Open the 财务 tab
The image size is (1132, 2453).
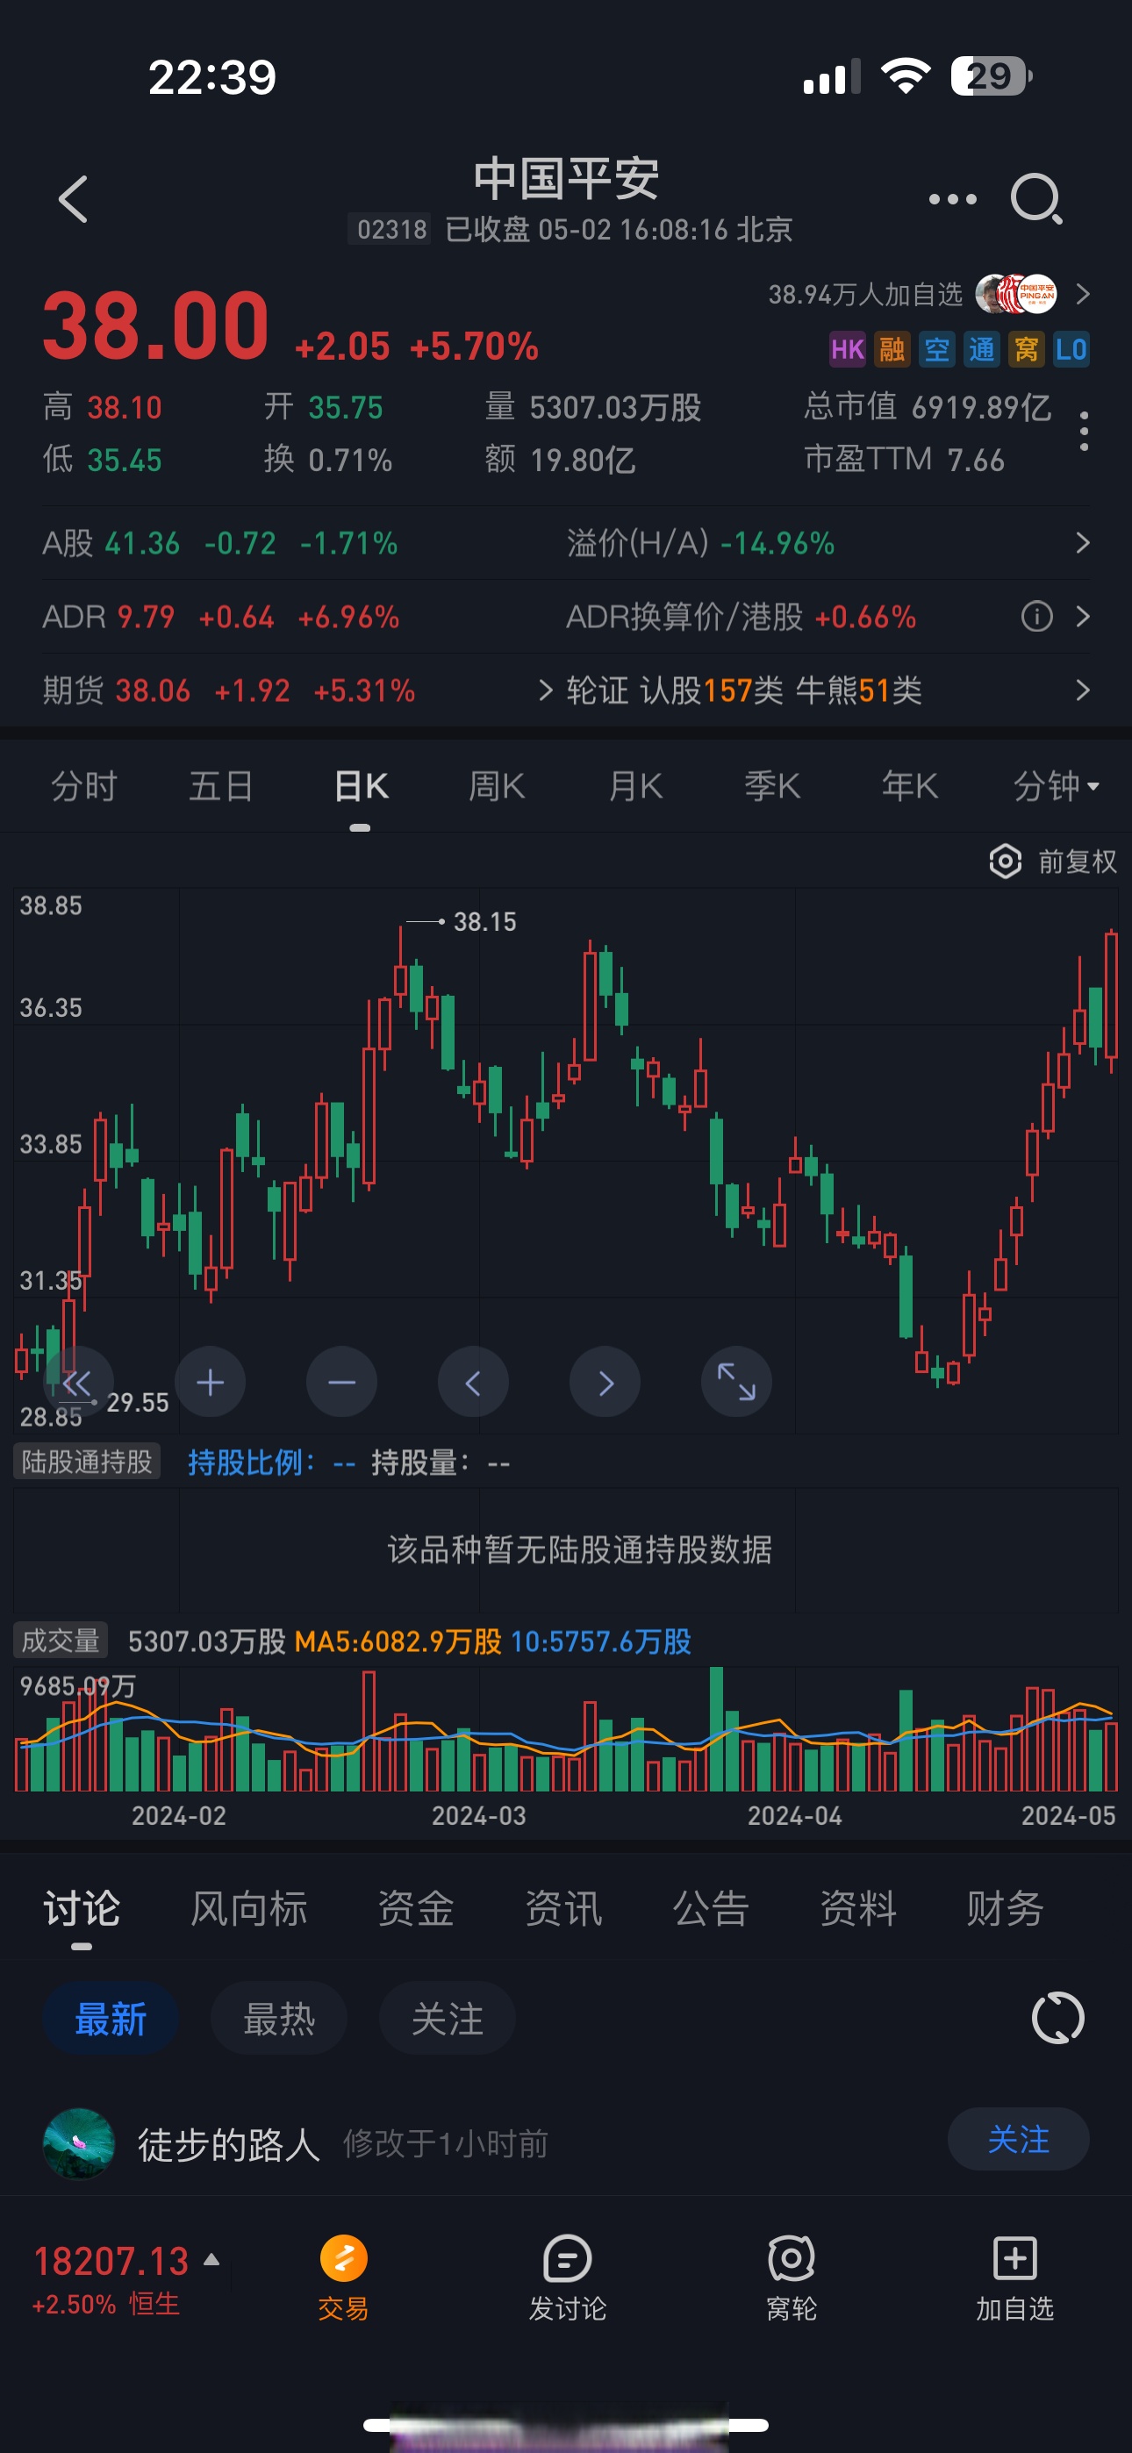point(1006,1908)
